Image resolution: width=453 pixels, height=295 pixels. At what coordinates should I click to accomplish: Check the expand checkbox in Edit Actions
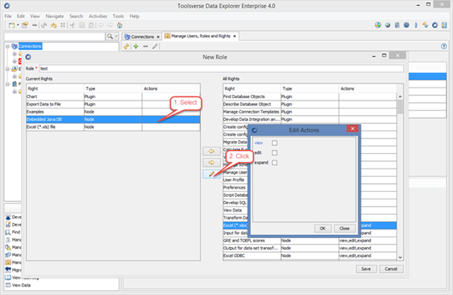pyautogui.click(x=274, y=162)
